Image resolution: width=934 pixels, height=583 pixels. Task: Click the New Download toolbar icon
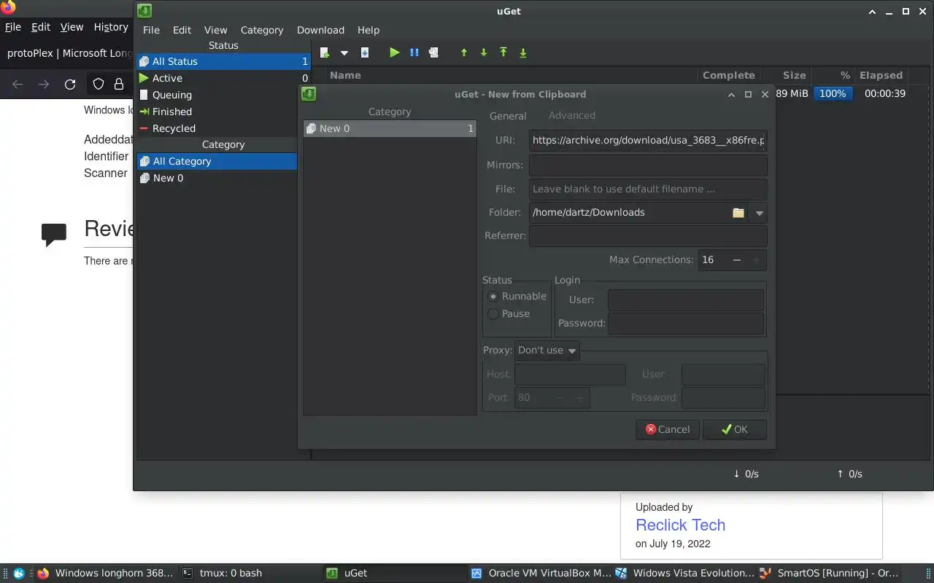click(325, 52)
